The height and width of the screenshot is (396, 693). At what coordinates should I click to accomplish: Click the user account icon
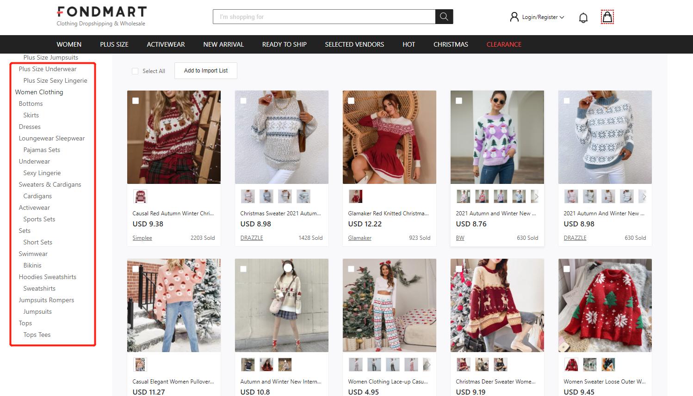(514, 17)
